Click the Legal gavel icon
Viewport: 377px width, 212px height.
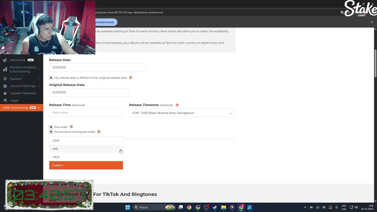point(5,100)
